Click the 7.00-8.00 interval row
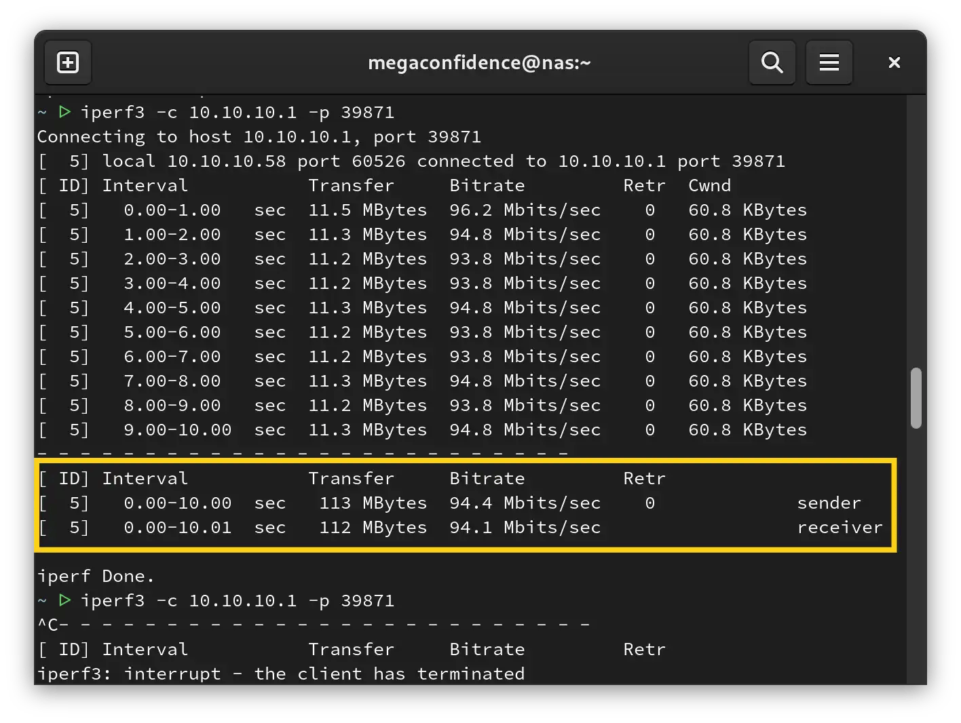This screenshot has width=961, height=723. click(422, 380)
